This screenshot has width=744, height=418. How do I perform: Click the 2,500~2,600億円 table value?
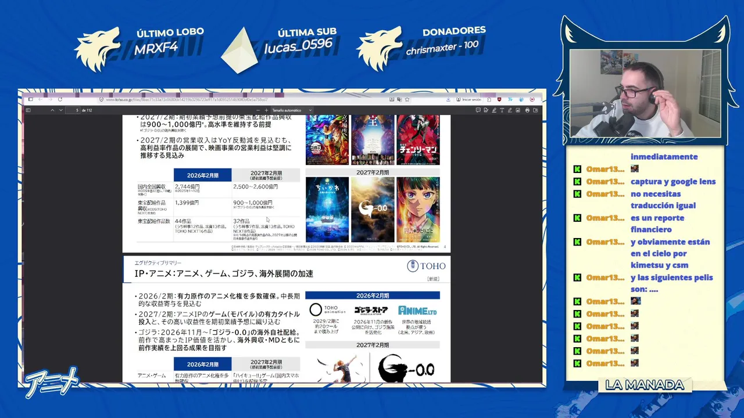coord(256,187)
